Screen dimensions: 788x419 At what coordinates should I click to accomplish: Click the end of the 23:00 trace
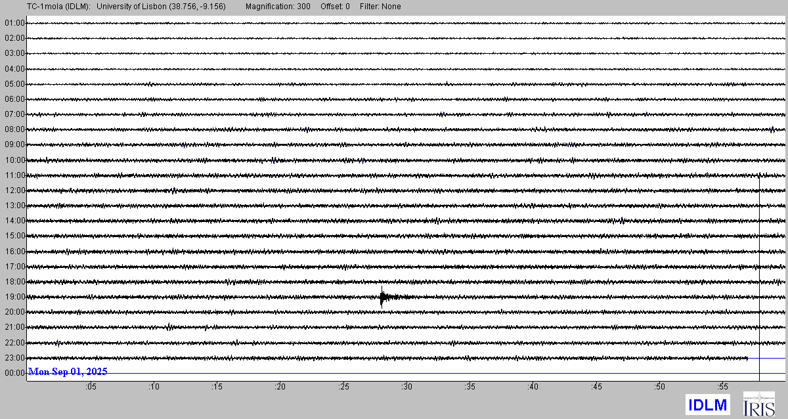[747, 358]
